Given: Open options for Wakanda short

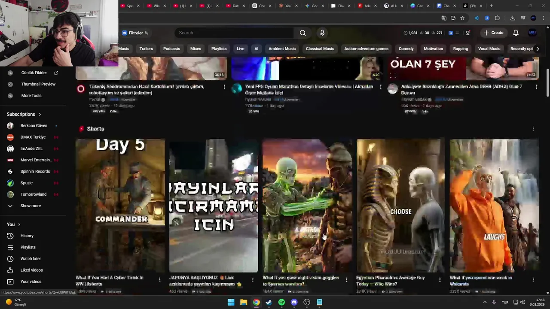Looking at the screenshot, I should 533,280.
